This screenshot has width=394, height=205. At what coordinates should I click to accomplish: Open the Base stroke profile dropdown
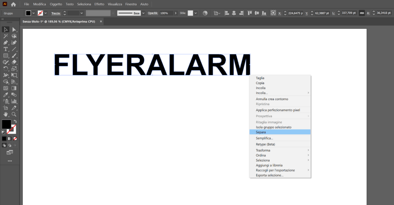[x=144, y=13]
